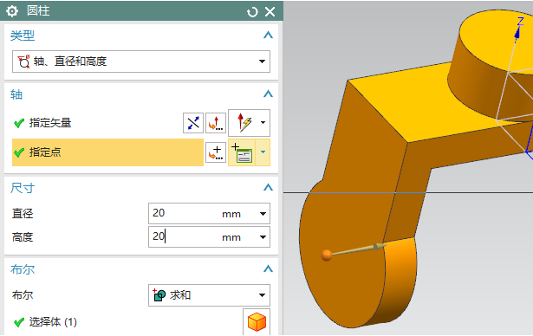This screenshot has width=533, height=336.
Task: Click the orange handle point on model
Action: pyautogui.click(x=327, y=255)
